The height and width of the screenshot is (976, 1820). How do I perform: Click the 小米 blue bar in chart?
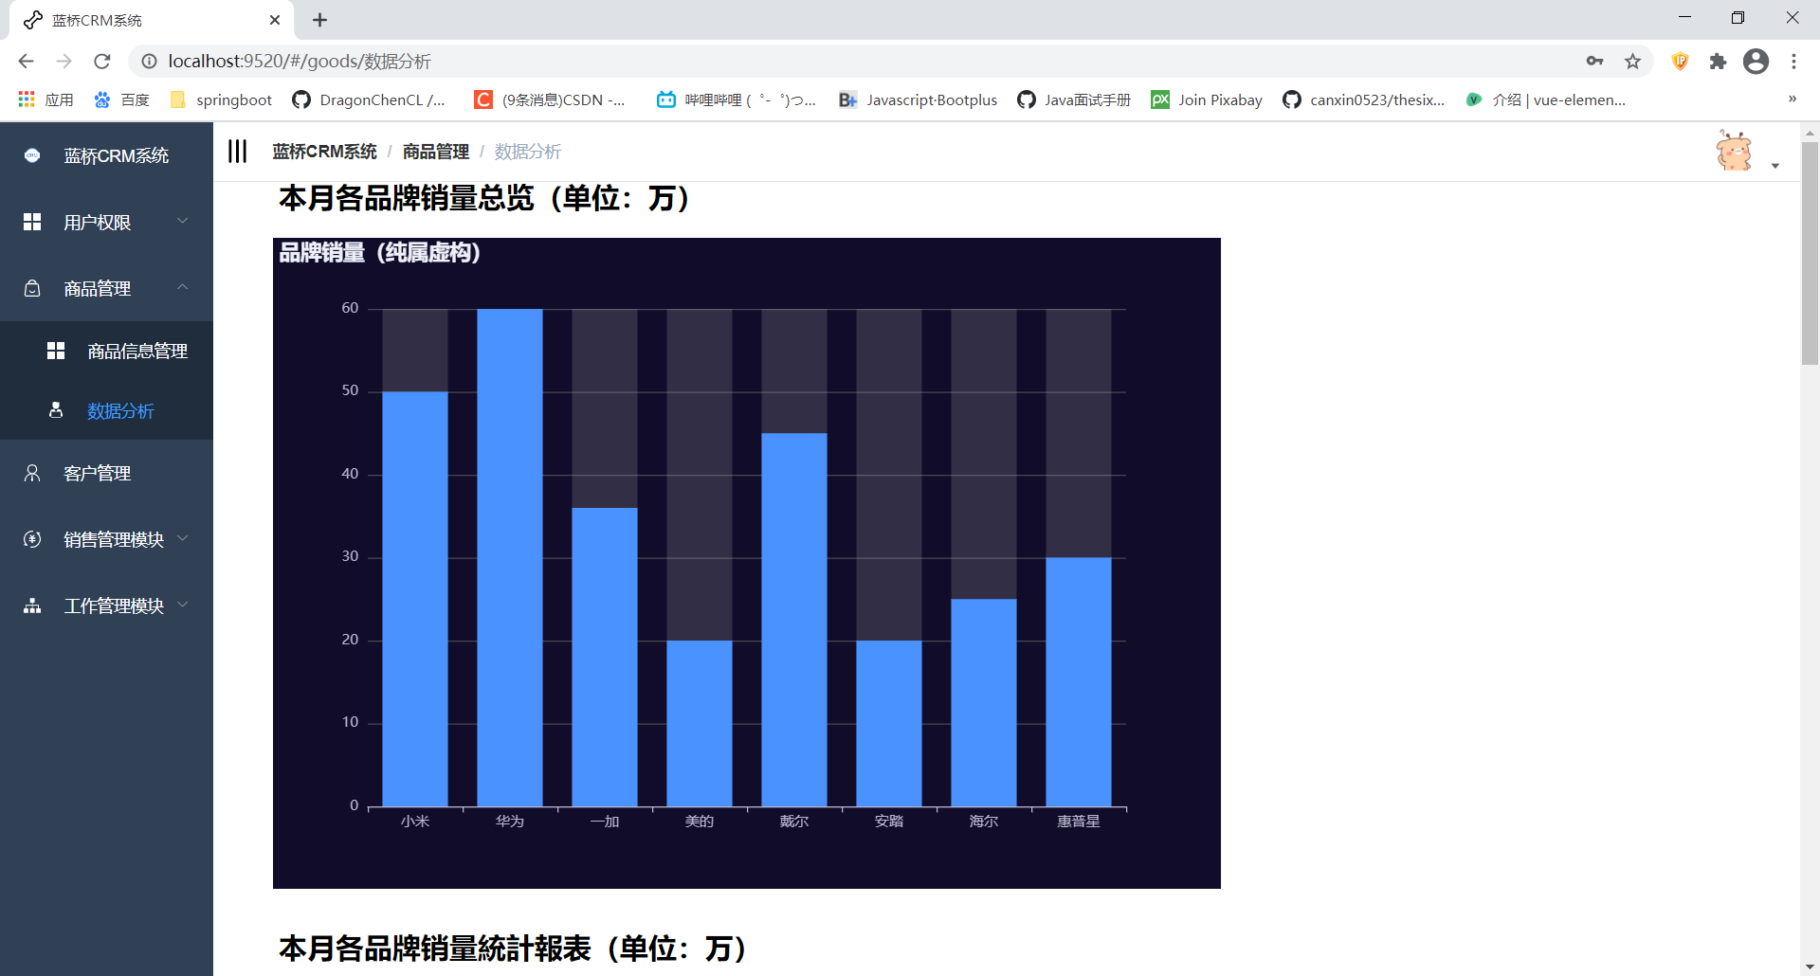pos(415,599)
